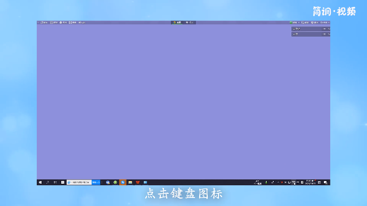367x206 pixels.
Task: Click the taskbar search magnifier icon
Action: 47,183
